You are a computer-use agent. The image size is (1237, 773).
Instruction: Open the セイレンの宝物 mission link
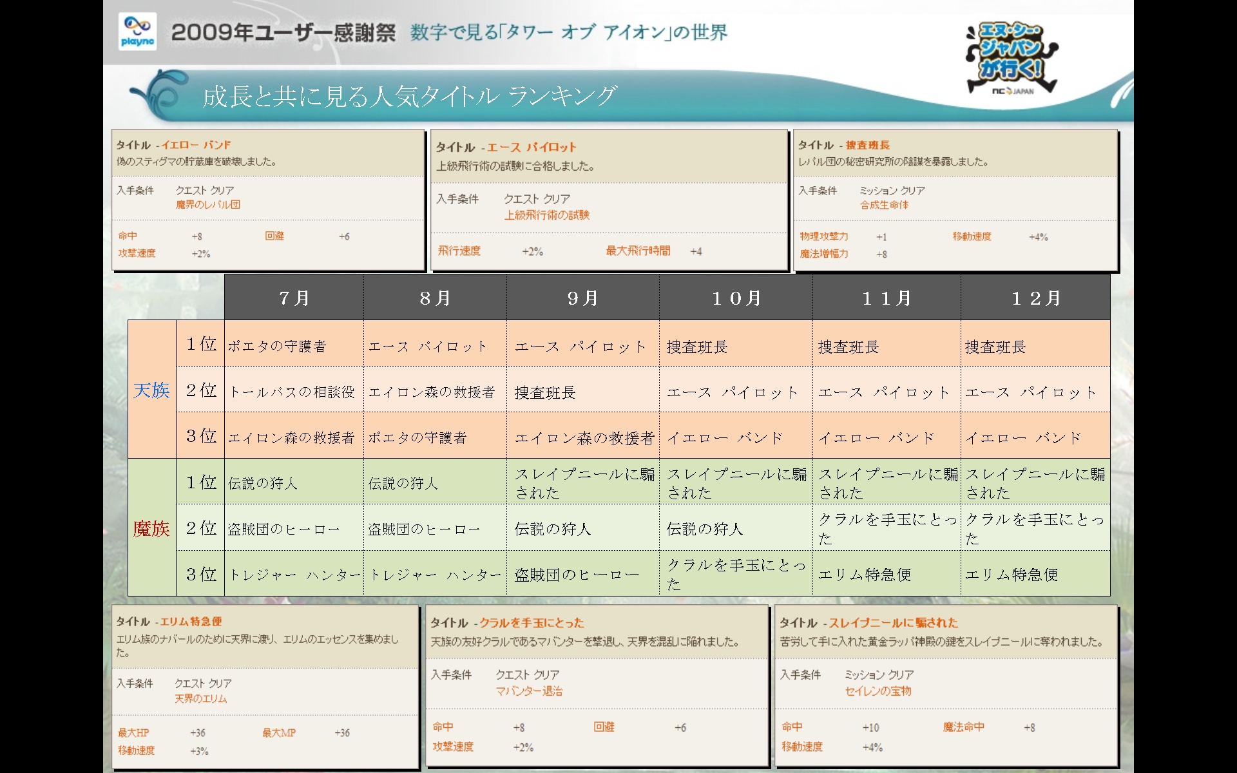(x=877, y=691)
